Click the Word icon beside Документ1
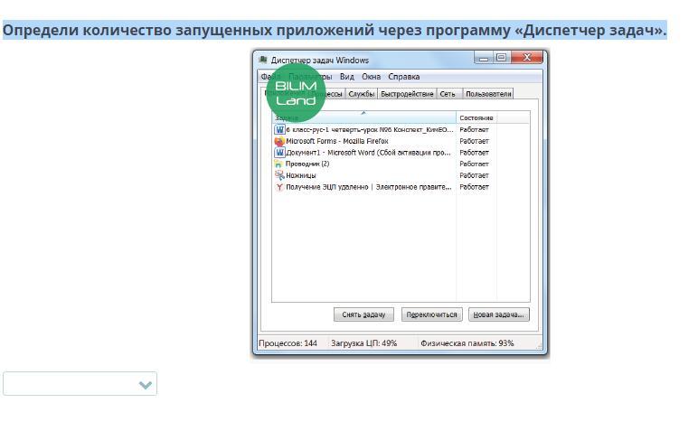Screen dimensions: 698x422 (x=279, y=153)
